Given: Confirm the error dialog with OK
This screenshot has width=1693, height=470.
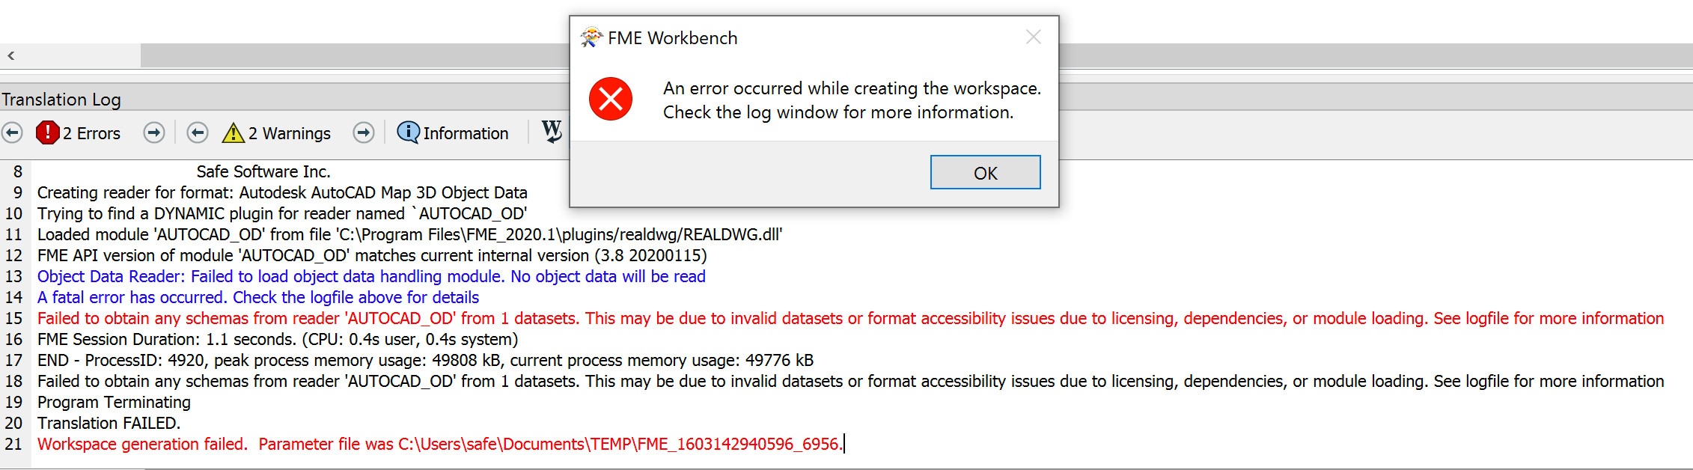Looking at the screenshot, I should tap(985, 173).
